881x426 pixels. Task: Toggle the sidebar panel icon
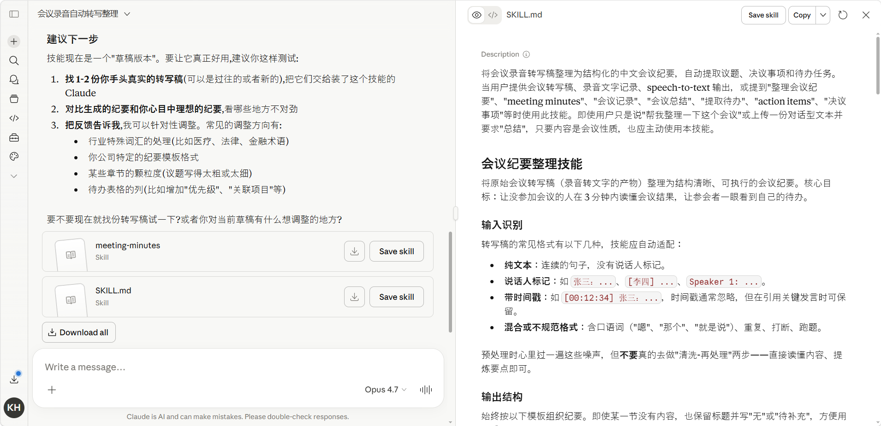pos(14,14)
